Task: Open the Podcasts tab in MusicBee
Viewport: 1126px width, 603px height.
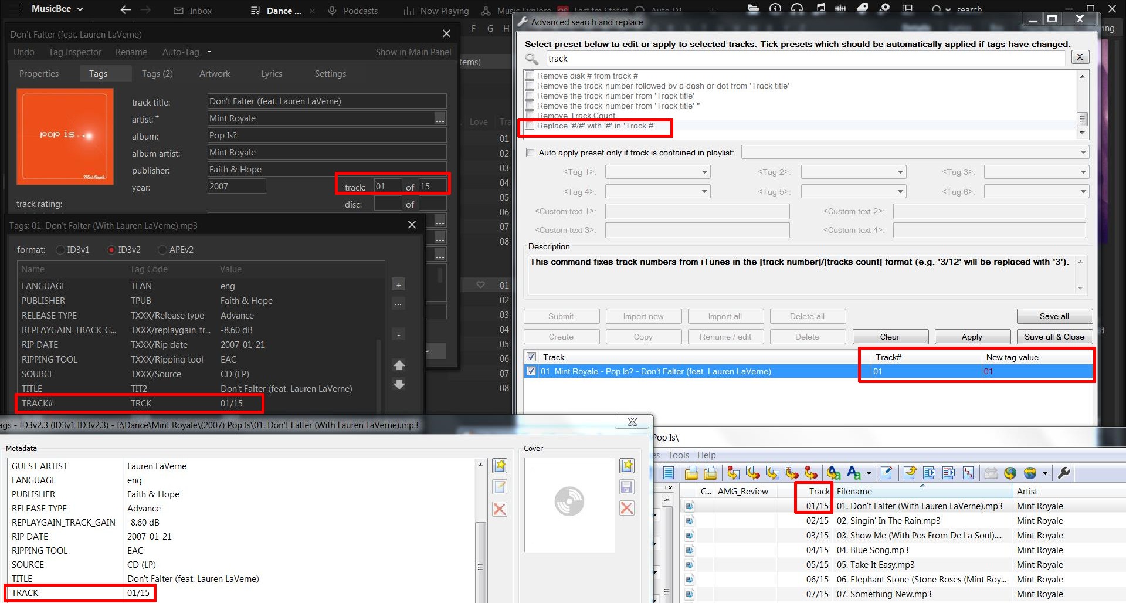Action: coord(352,11)
